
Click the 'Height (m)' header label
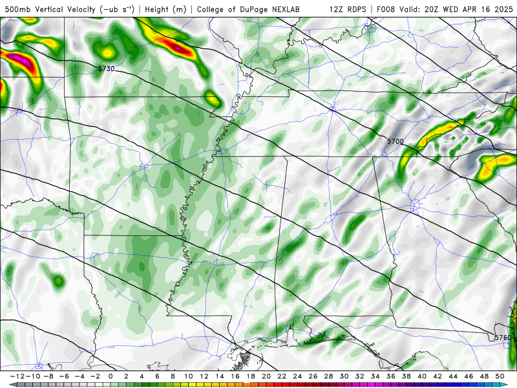point(165,9)
